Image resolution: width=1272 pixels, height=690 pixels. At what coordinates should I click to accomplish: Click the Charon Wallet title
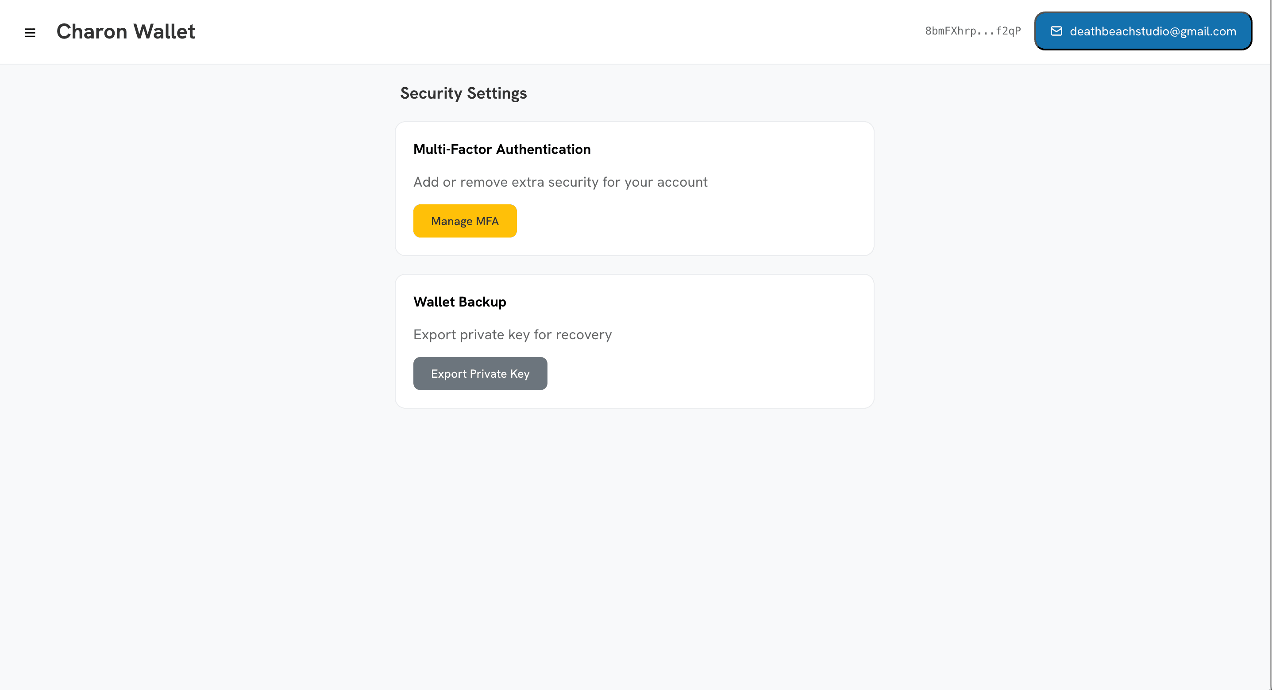point(125,31)
